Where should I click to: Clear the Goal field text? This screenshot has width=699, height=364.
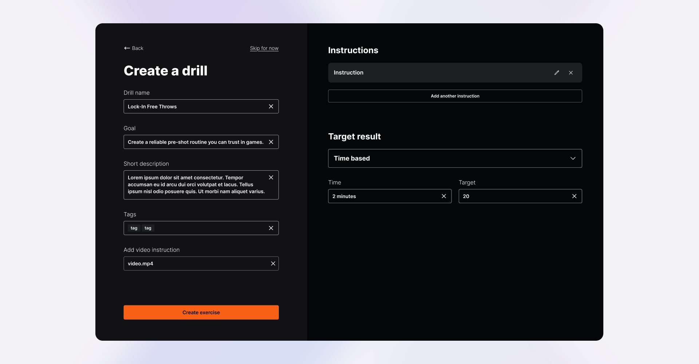271,142
